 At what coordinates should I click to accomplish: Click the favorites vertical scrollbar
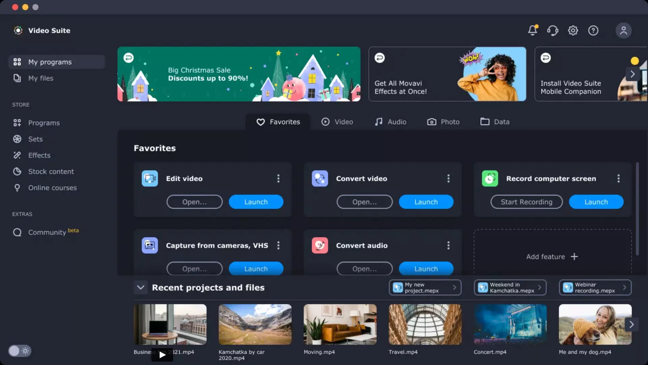637,209
